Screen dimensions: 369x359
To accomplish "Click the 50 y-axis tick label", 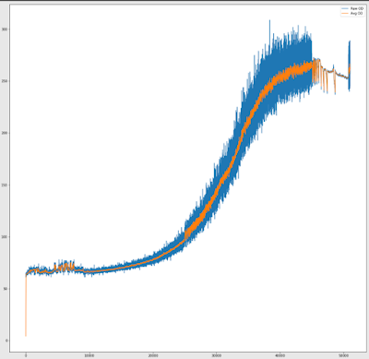I will (6, 289).
